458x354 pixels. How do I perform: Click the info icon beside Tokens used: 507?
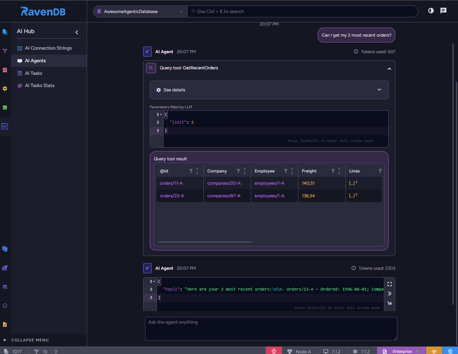[356, 52]
